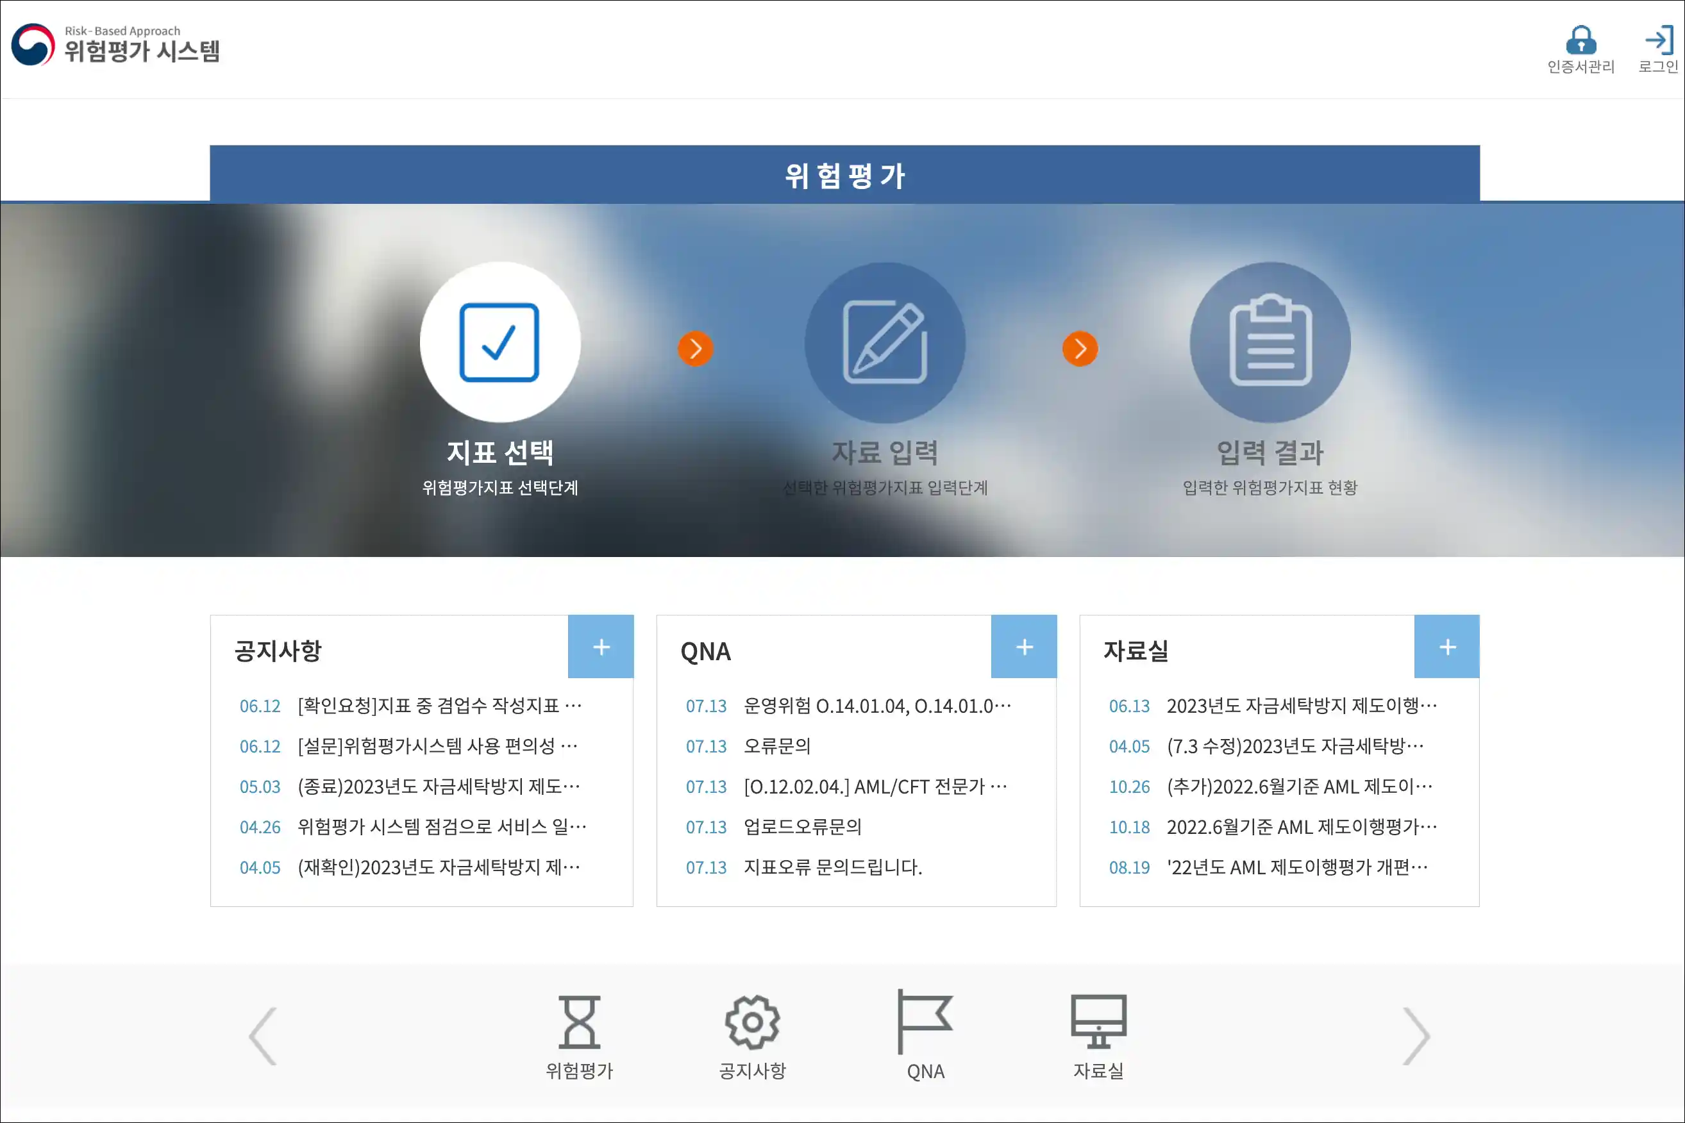Click date 05.03 in the 공지사항 list

tap(260, 786)
